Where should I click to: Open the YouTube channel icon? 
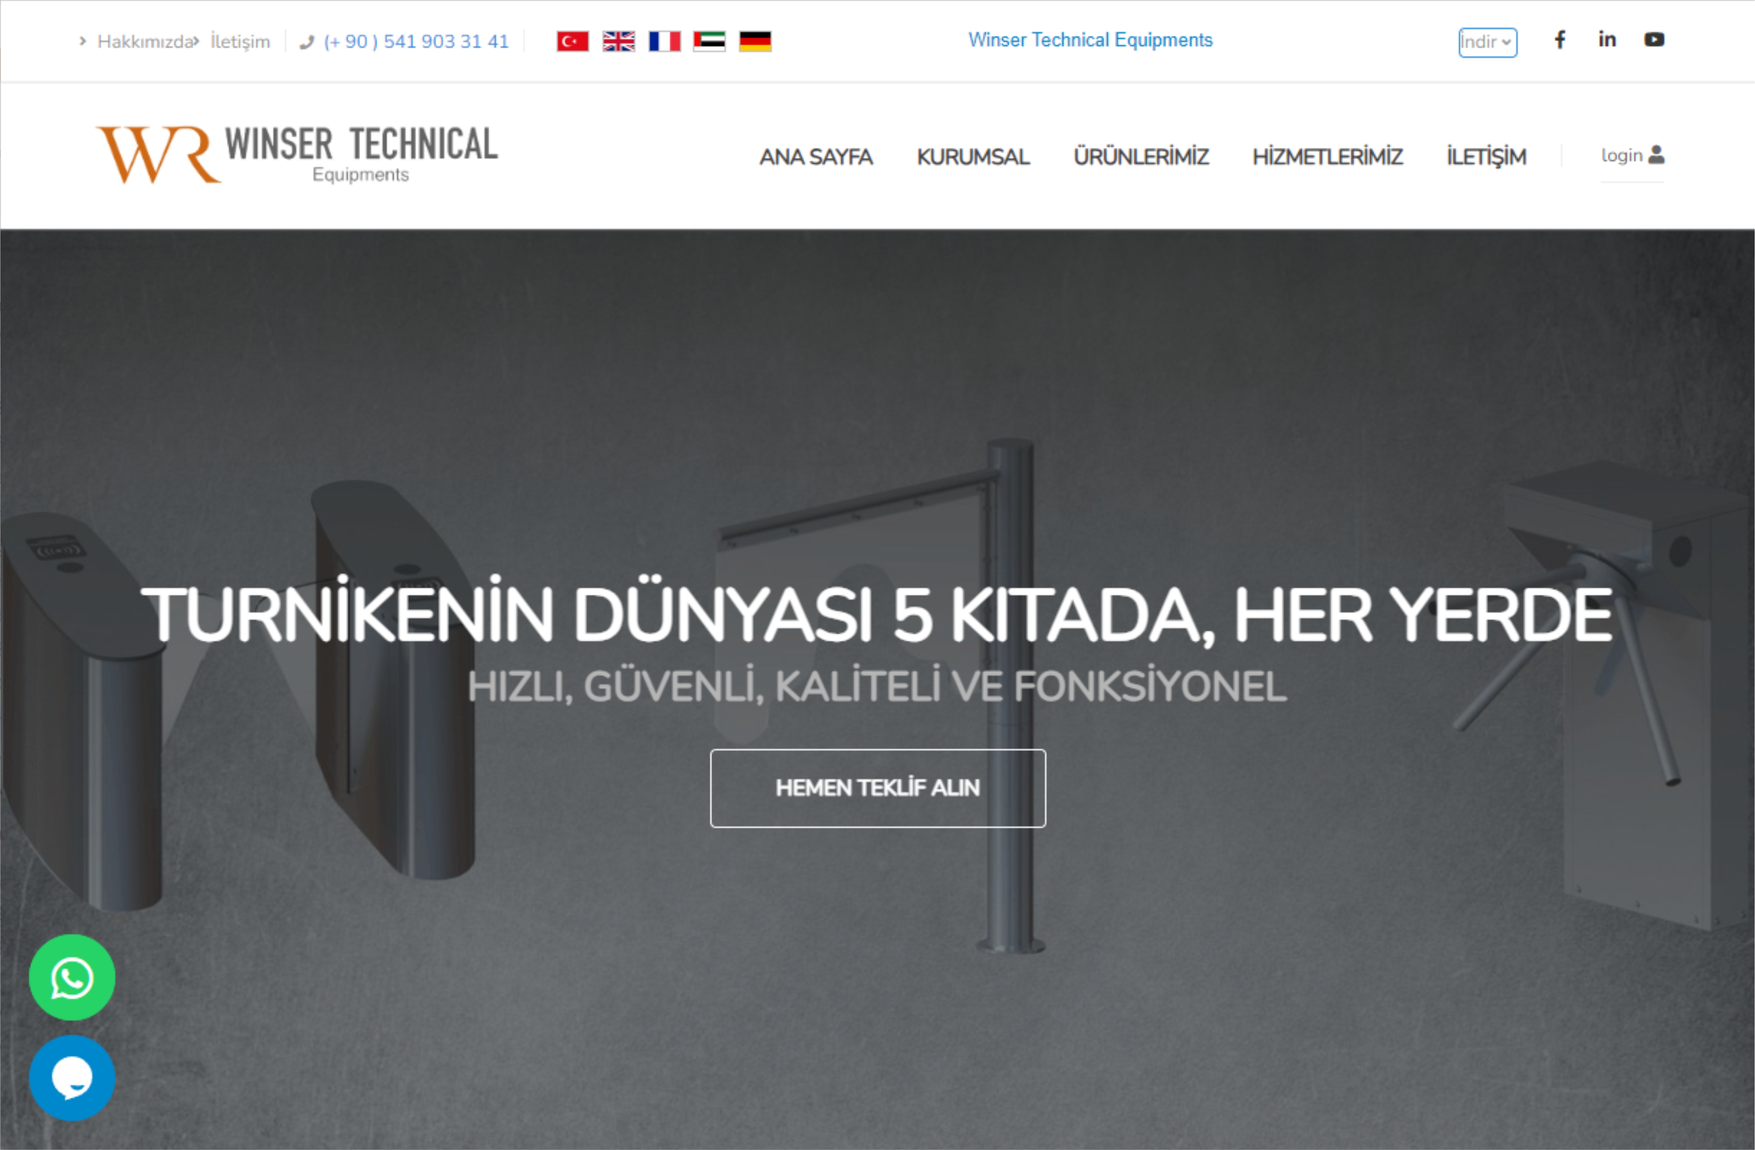tap(1654, 40)
